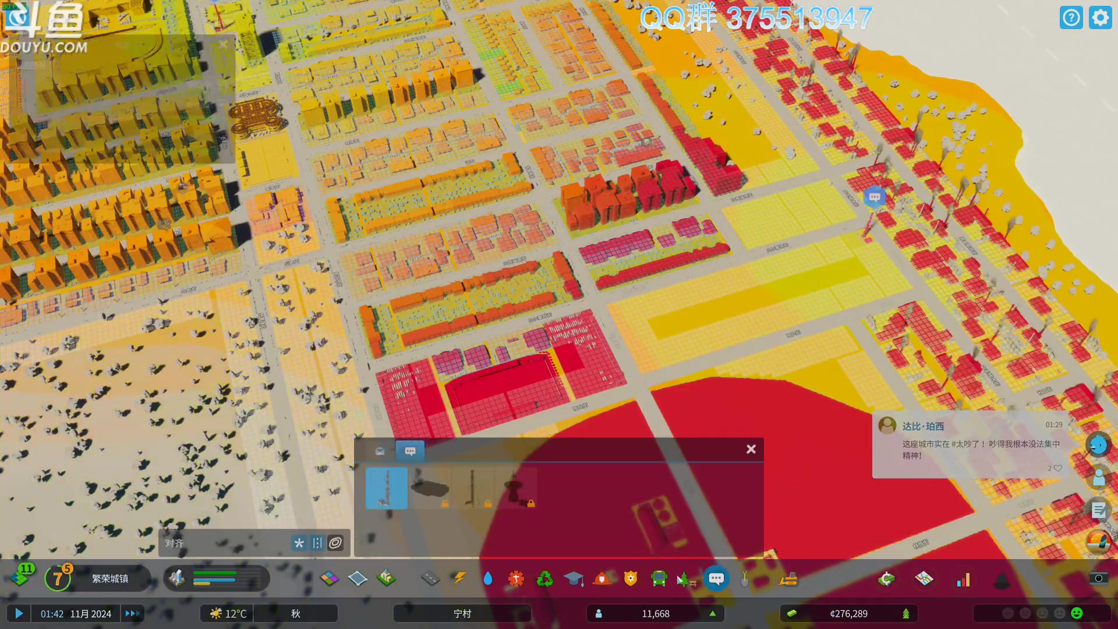
Task: Select the Bulldozer tool
Action: tap(788, 578)
